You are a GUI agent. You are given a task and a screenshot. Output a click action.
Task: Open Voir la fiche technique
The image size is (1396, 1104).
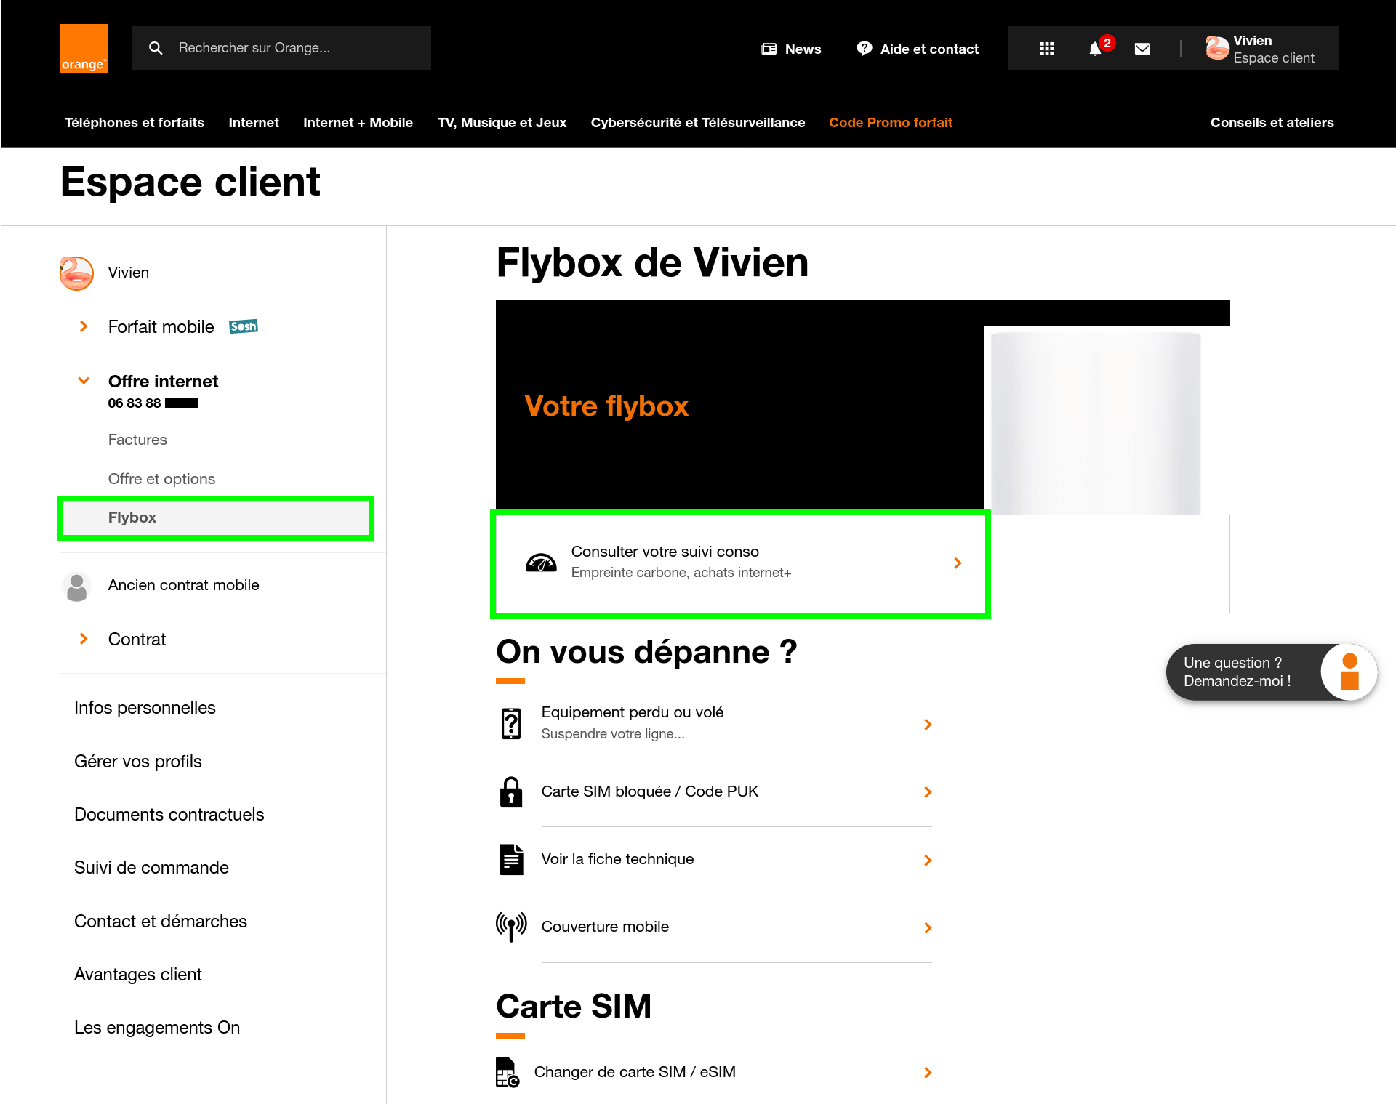(x=714, y=860)
